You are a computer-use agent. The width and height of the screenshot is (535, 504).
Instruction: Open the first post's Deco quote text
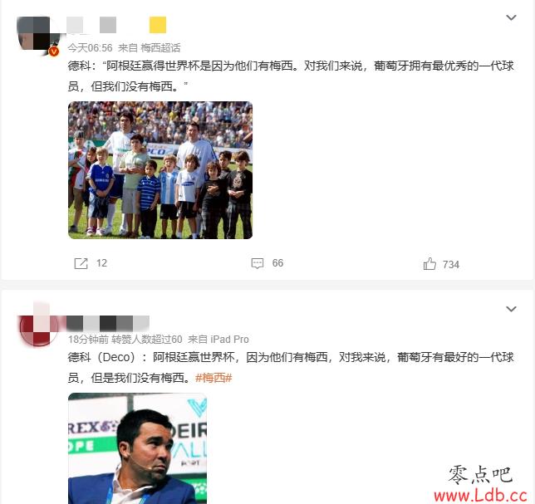[x=291, y=76]
